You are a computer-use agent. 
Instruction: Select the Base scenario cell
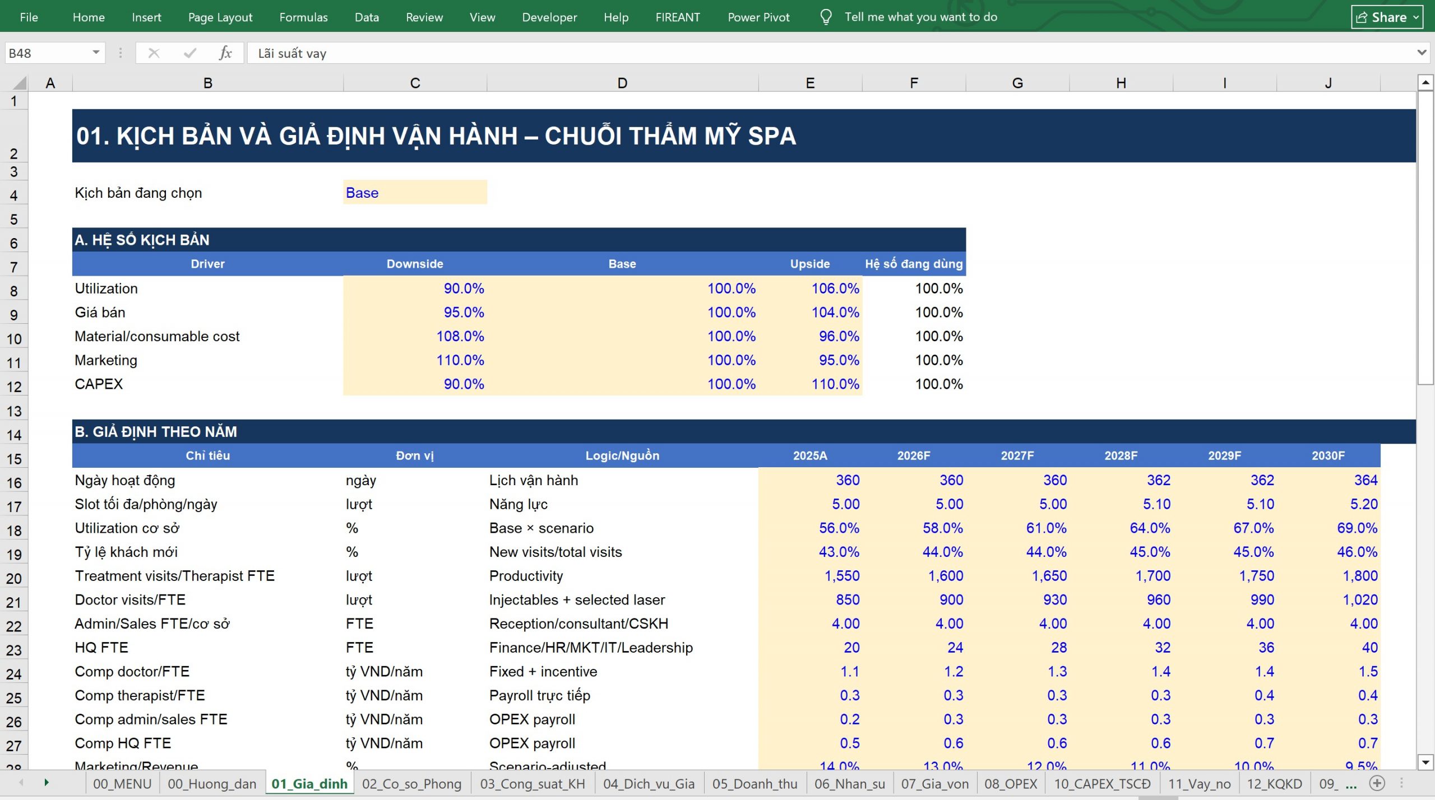(415, 193)
